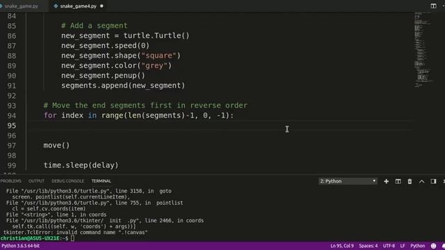Maximize the panel with the chevron-up icon
Screen dimensions: 445x250
point(422,181)
